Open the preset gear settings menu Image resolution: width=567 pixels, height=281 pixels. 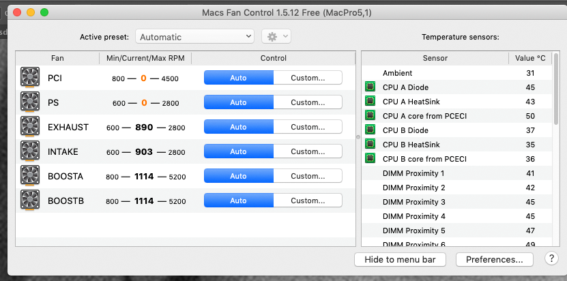click(x=276, y=37)
